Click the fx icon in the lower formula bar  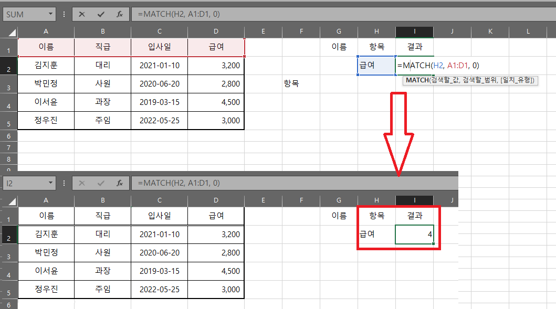120,183
